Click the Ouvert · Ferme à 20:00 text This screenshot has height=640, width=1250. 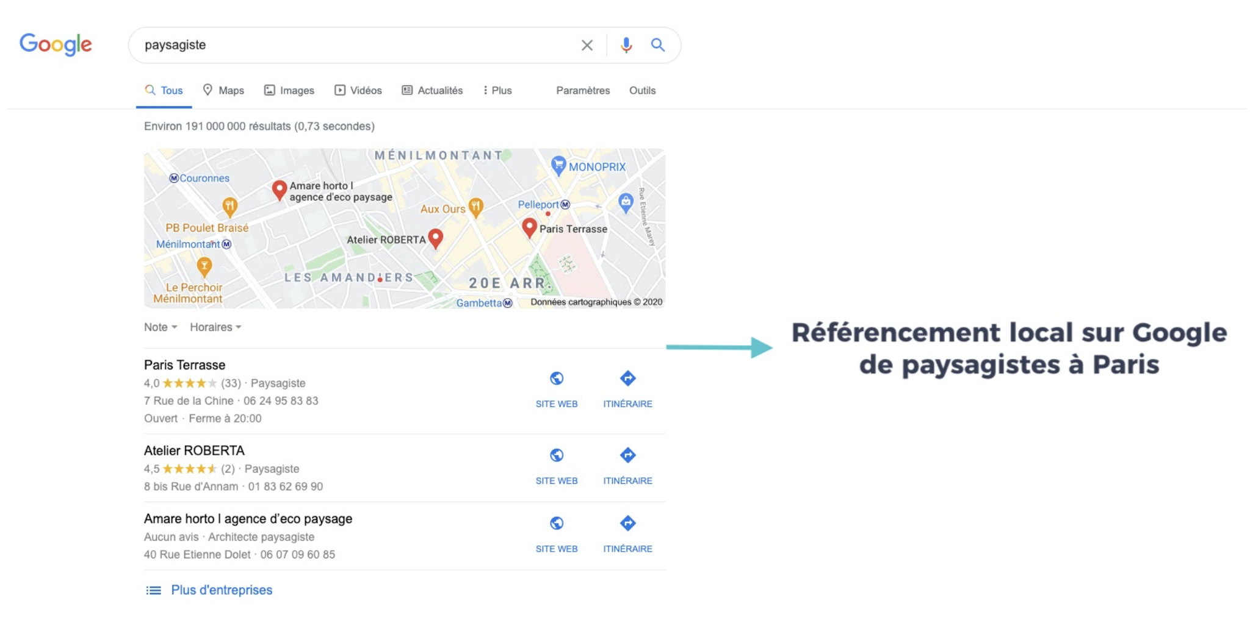click(x=203, y=418)
